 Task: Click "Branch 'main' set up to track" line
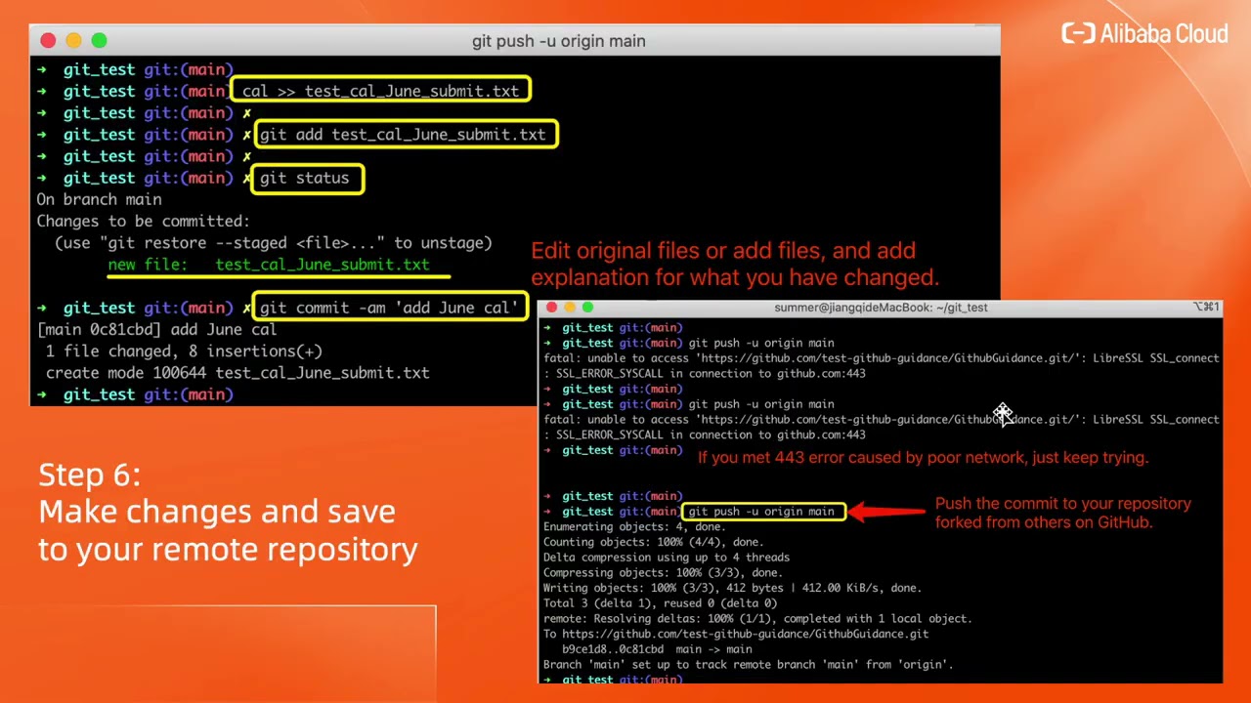tap(748, 665)
